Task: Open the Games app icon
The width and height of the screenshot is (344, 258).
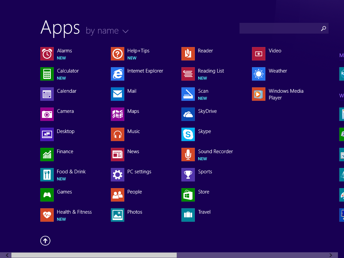Action: pos(47,195)
